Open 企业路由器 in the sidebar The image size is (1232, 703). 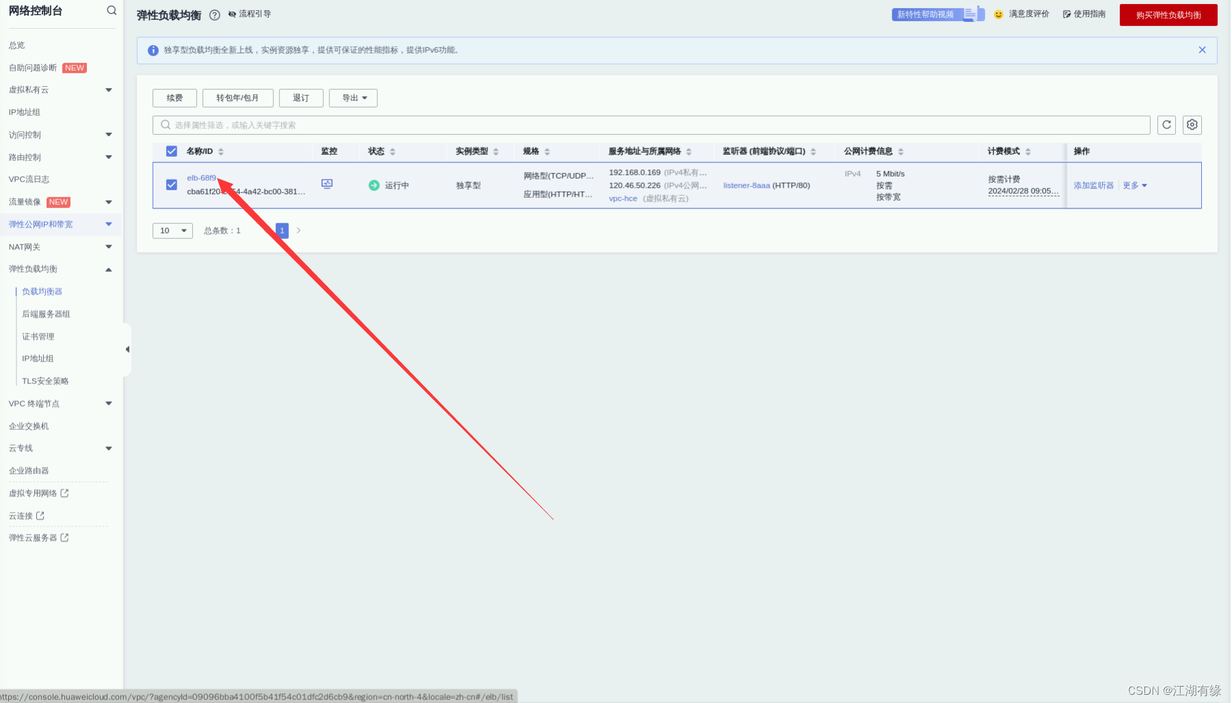(29, 471)
